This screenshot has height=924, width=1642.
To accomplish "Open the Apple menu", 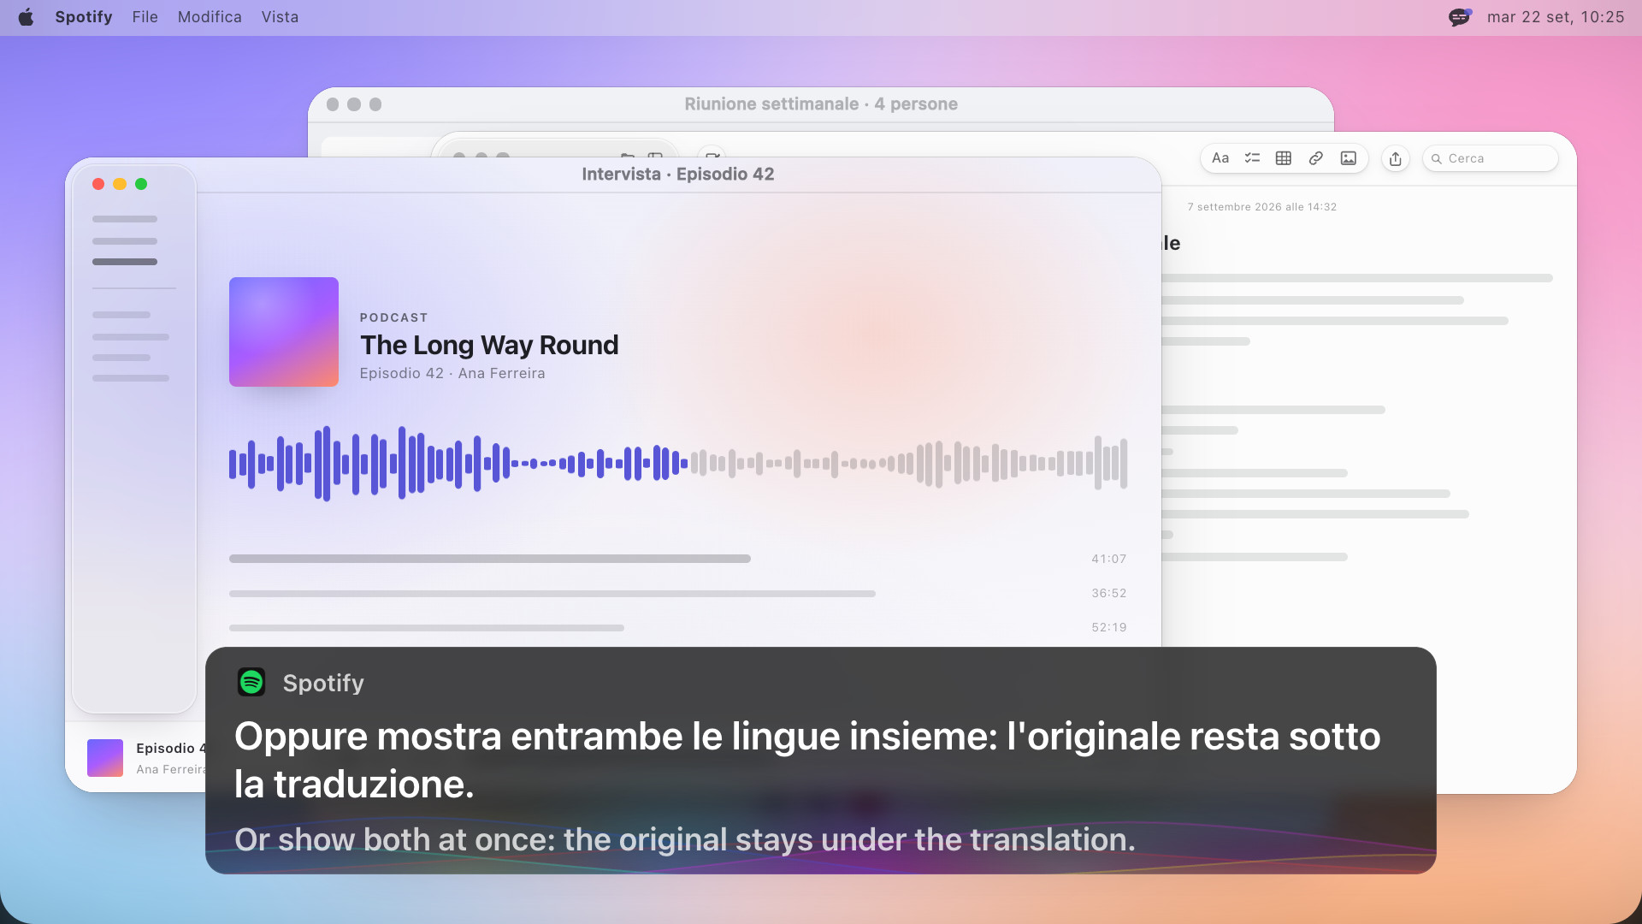I will tap(27, 17).
